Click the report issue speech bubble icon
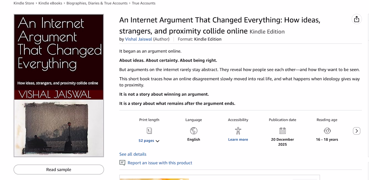This screenshot has width=369, height=180. point(122,163)
